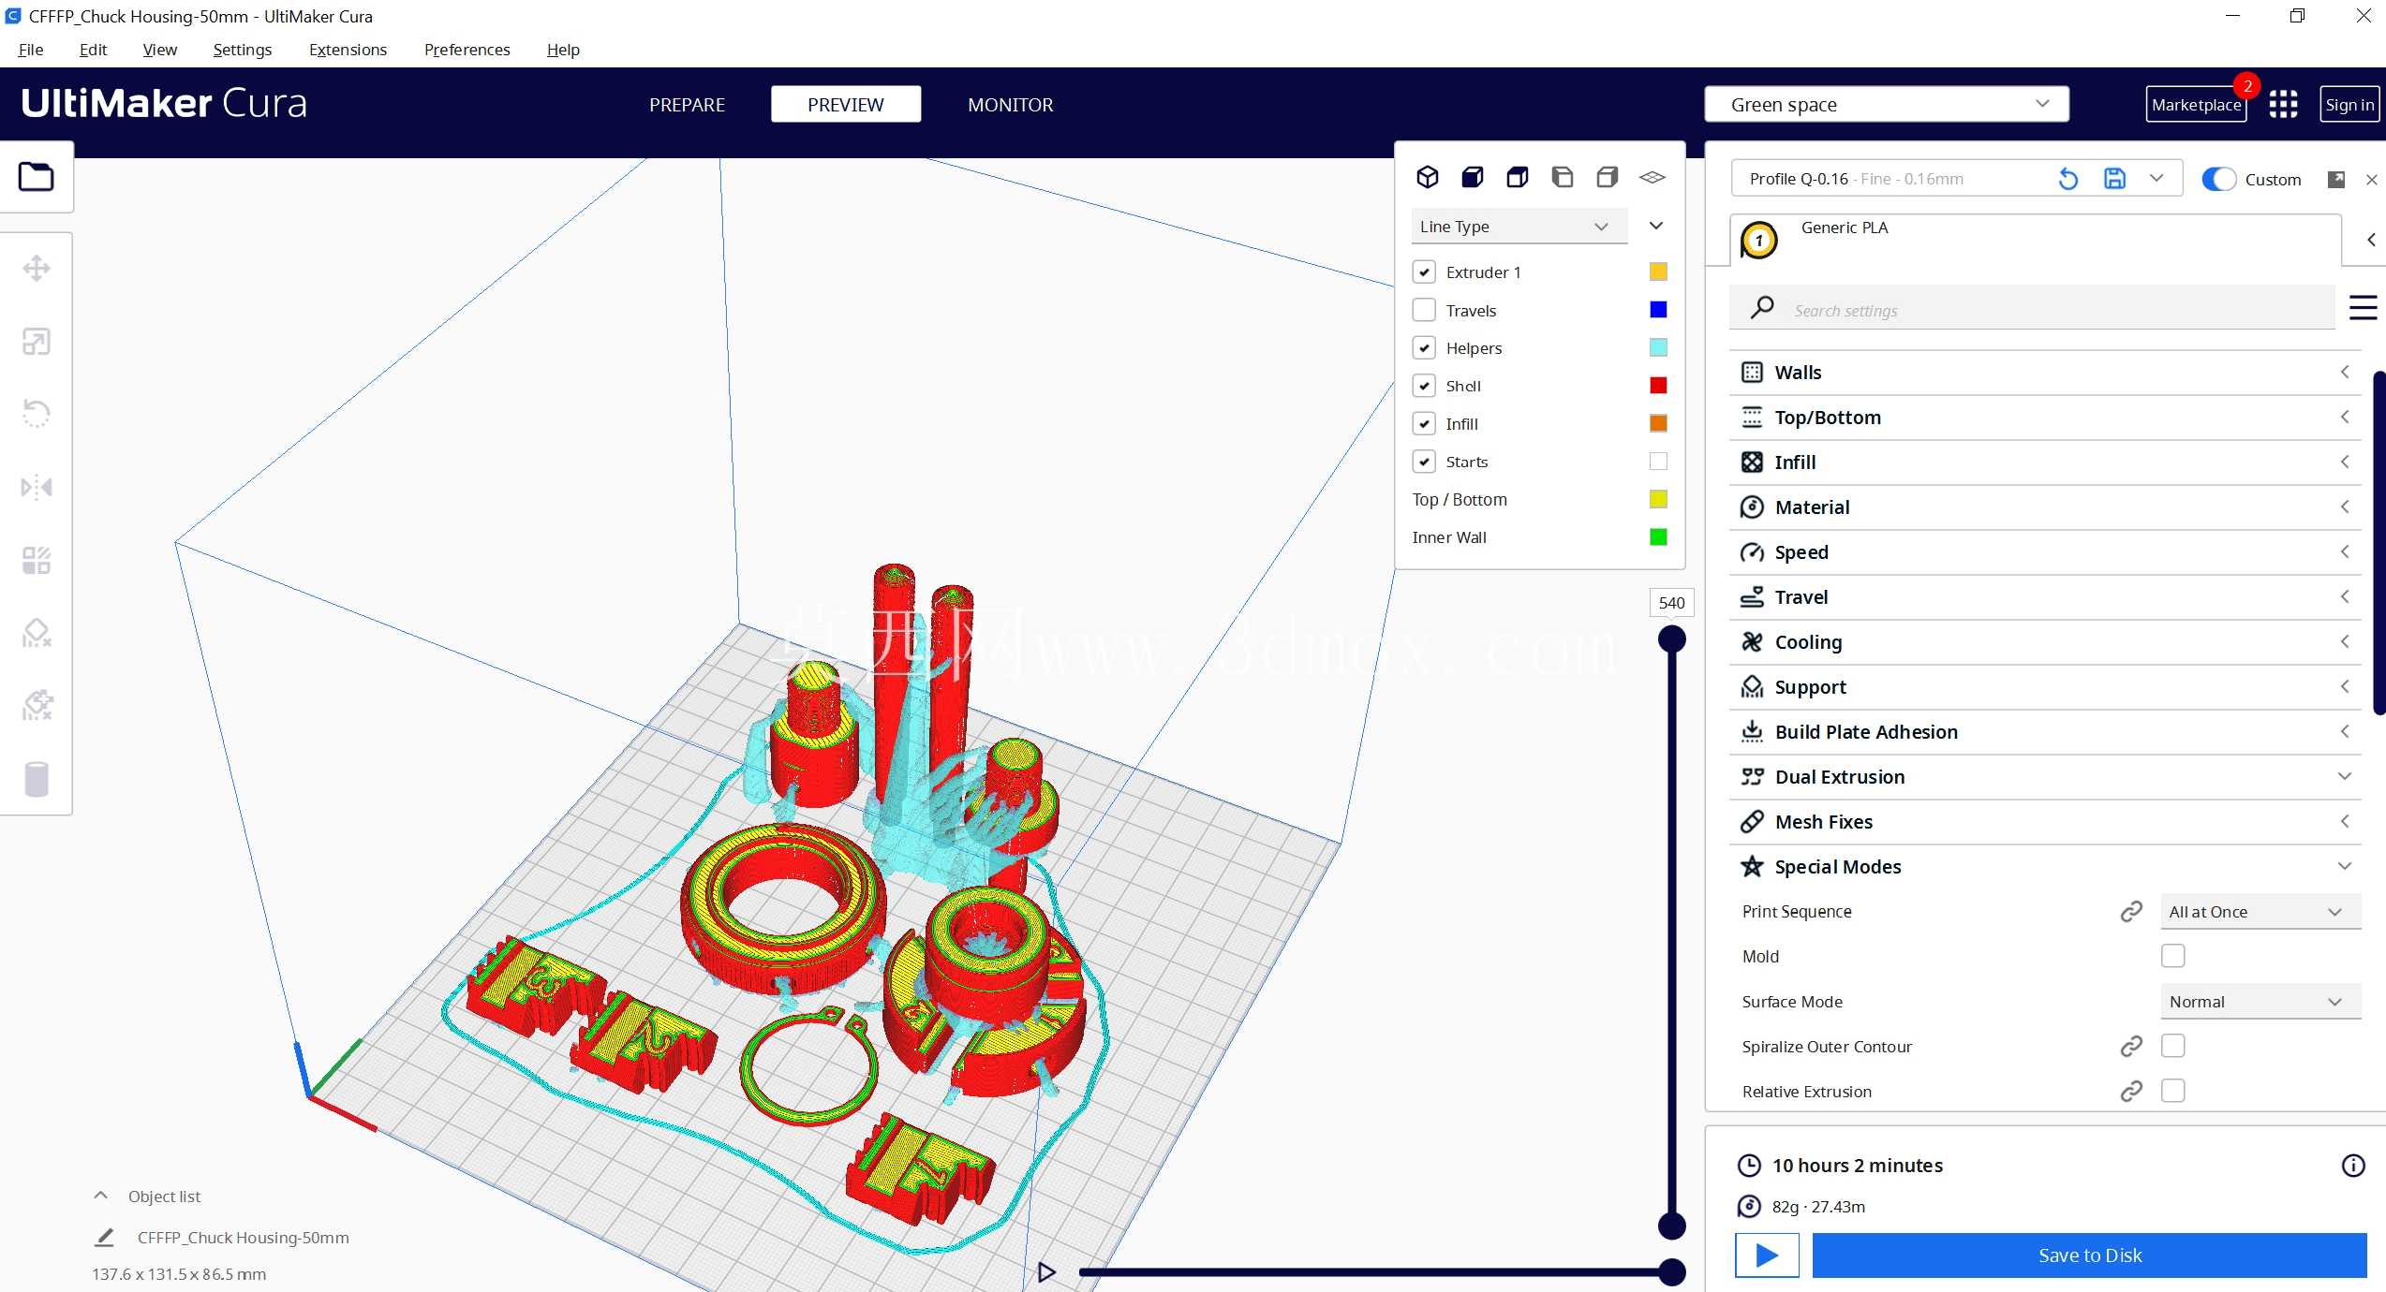Open the settings visibility hamburger menu
The image size is (2386, 1292).
coord(2363,307)
